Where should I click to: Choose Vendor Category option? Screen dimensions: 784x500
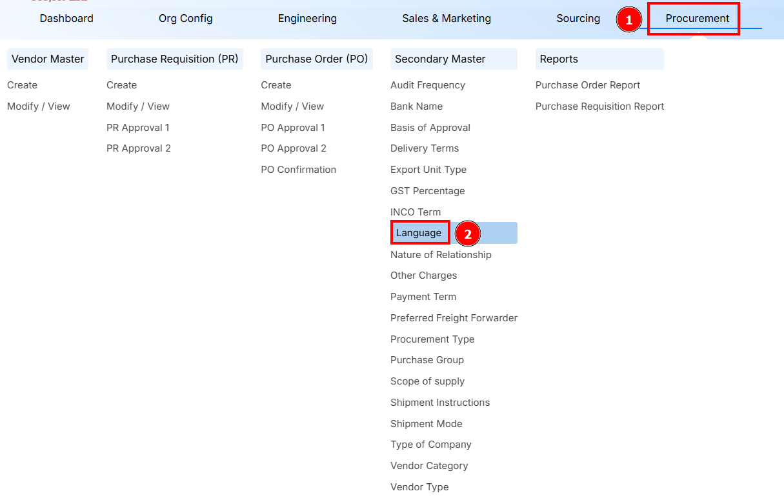pos(428,466)
